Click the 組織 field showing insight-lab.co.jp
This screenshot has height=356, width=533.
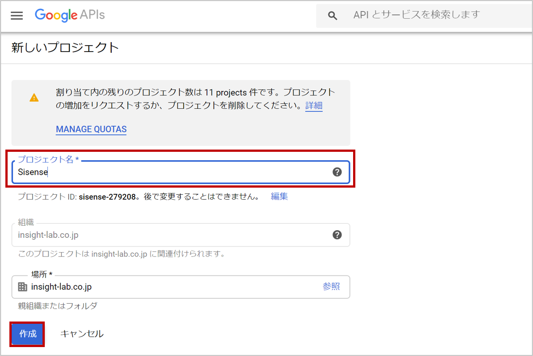pyautogui.click(x=180, y=235)
